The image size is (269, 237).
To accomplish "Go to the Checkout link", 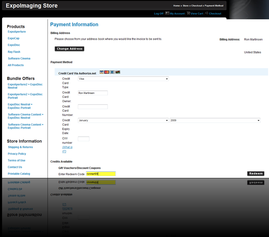I will click(215, 14).
